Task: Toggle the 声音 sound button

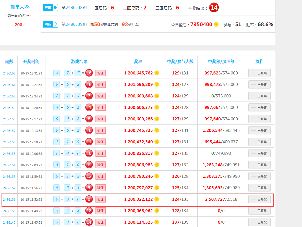Action: click(x=50, y=7)
